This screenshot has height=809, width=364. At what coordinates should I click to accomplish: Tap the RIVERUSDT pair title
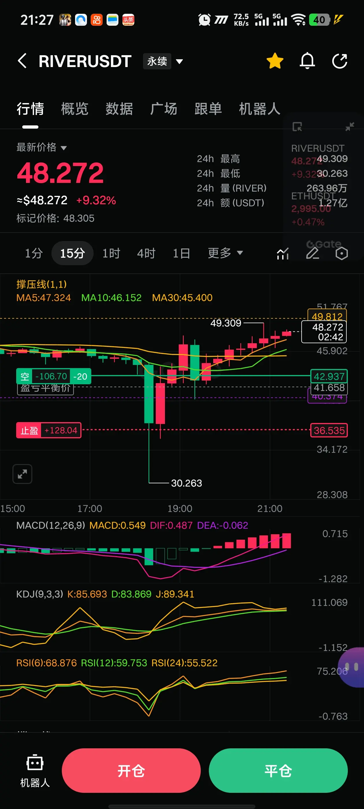coord(85,61)
